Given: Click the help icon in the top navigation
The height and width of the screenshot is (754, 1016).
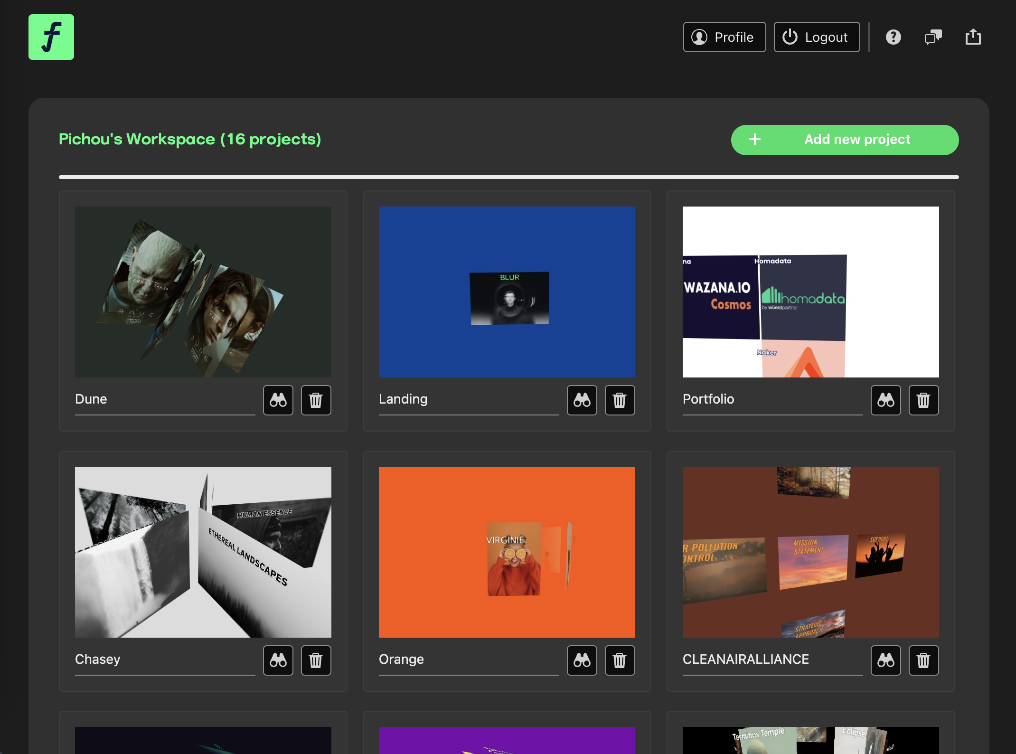Looking at the screenshot, I should (893, 37).
